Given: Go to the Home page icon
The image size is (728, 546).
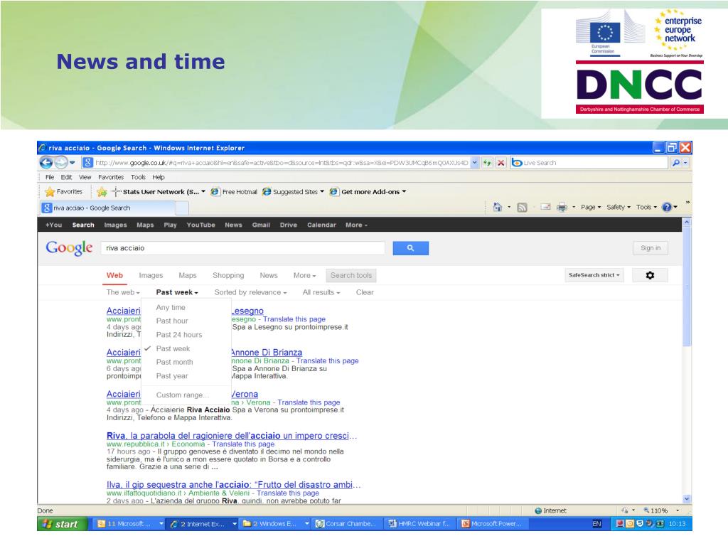Looking at the screenshot, I should click(497, 207).
